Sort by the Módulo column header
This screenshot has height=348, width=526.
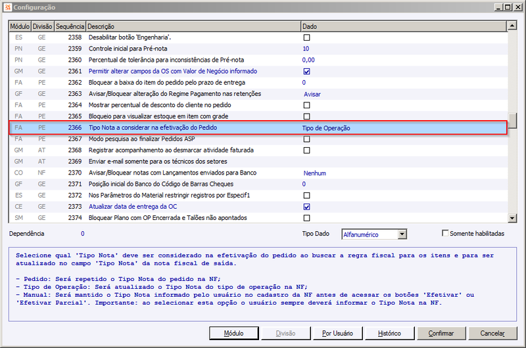coord(20,26)
